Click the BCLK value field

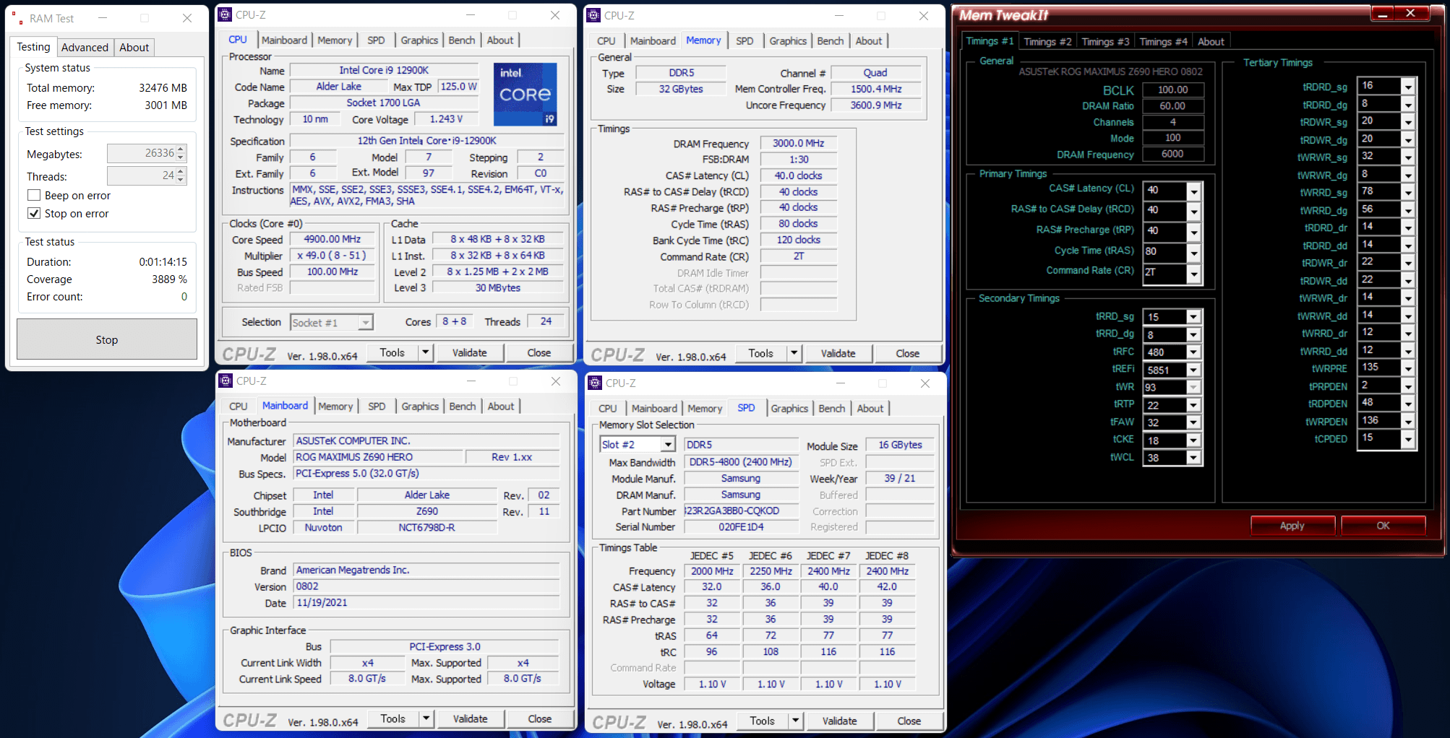(x=1172, y=90)
